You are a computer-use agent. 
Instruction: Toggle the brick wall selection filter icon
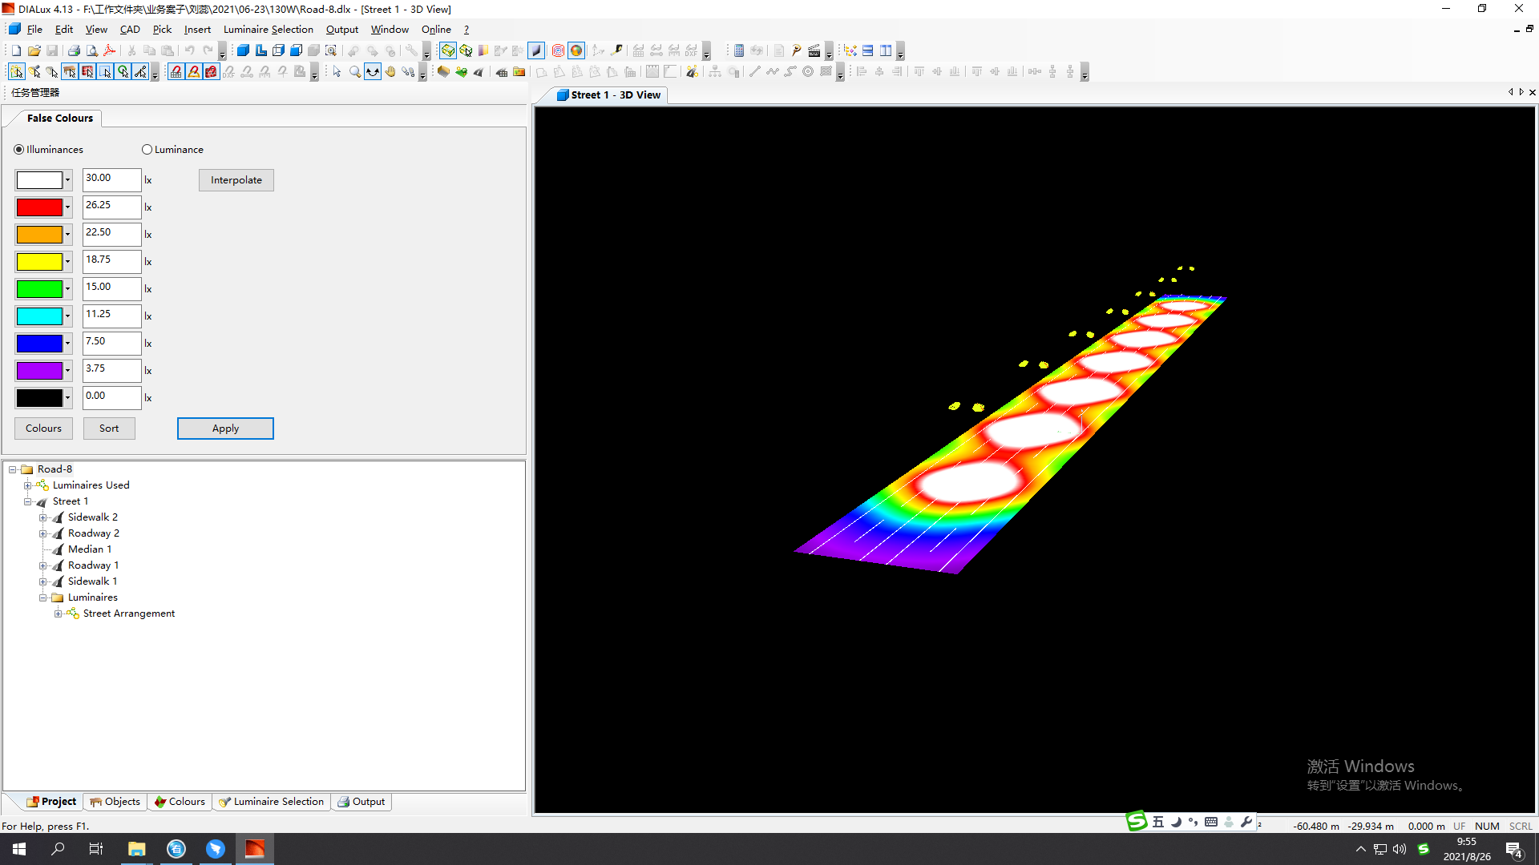click(87, 71)
